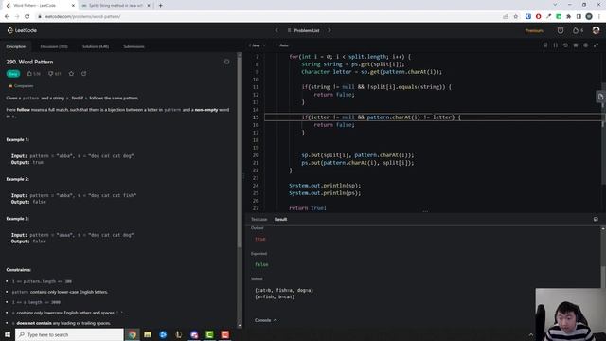This screenshot has width=606, height=341.
Task: Expand the Console panel
Action: [x=266, y=320]
